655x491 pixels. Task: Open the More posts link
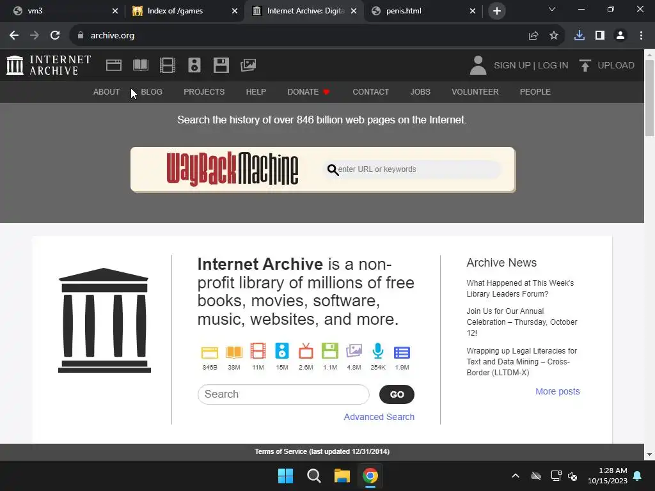(558, 391)
